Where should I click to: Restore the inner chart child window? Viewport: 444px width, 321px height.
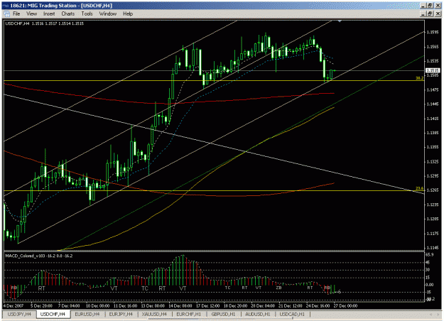(430, 13)
